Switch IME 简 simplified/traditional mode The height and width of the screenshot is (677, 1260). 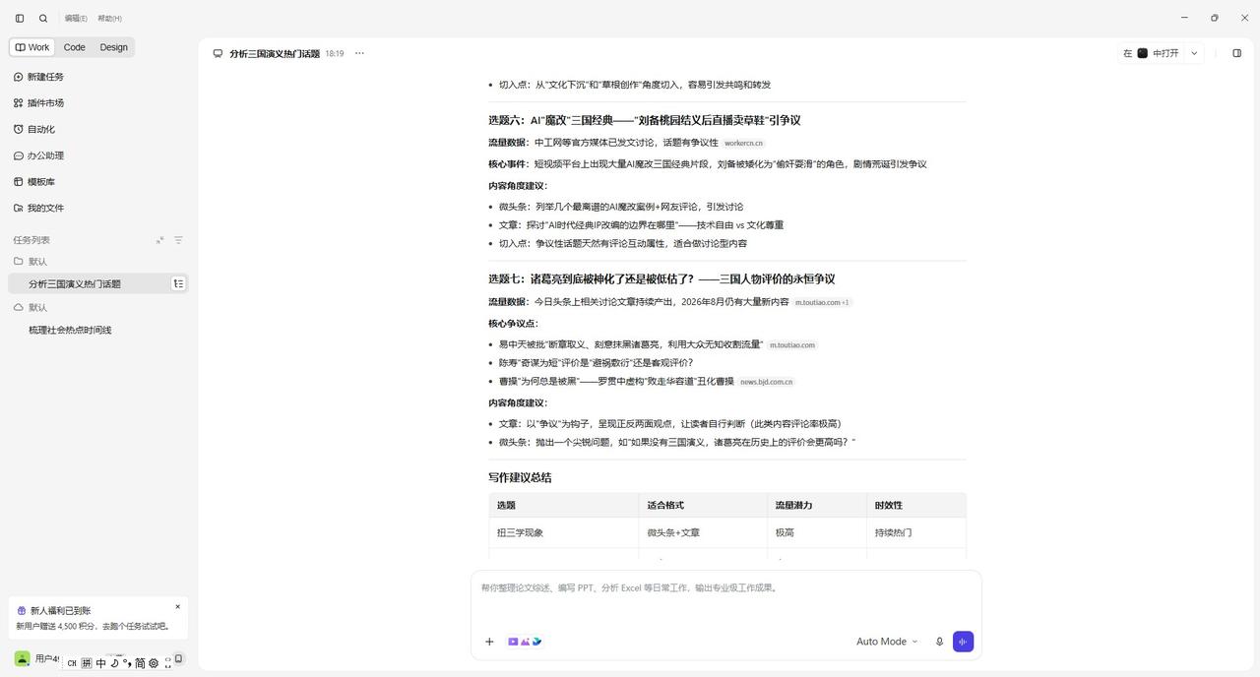click(140, 663)
